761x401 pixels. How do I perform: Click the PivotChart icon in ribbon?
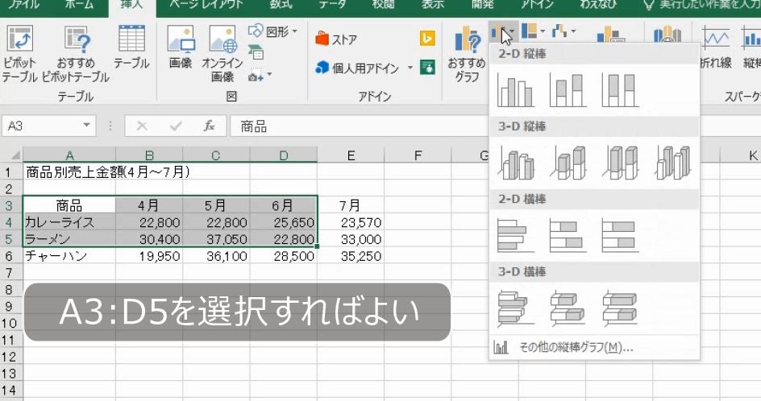click(x=610, y=36)
